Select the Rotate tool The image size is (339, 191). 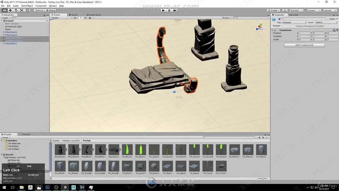[16, 10]
